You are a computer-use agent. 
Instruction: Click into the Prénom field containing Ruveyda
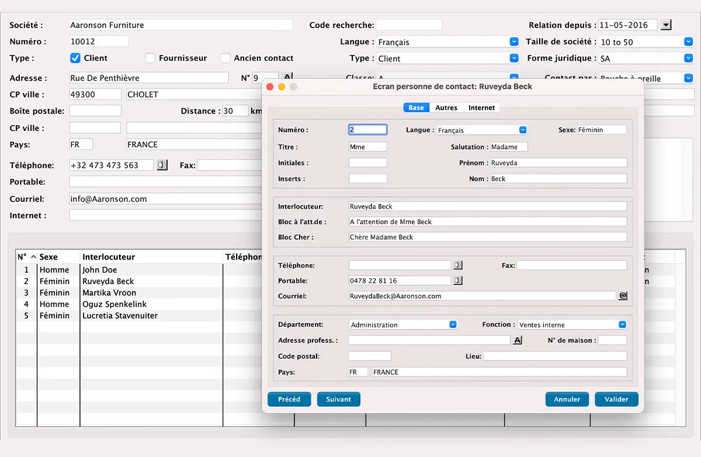click(557, 163)
